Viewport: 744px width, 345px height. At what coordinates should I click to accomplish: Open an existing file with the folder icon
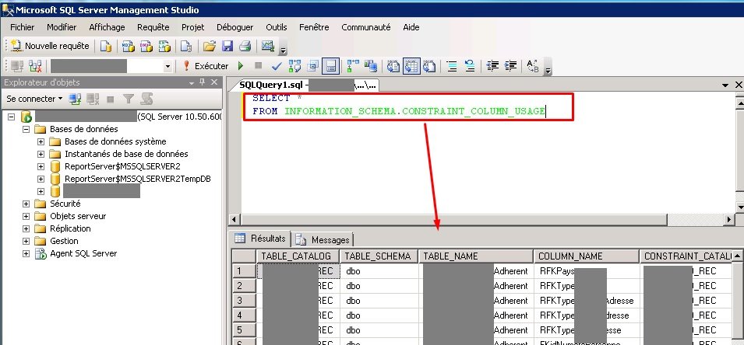point(209,46)
